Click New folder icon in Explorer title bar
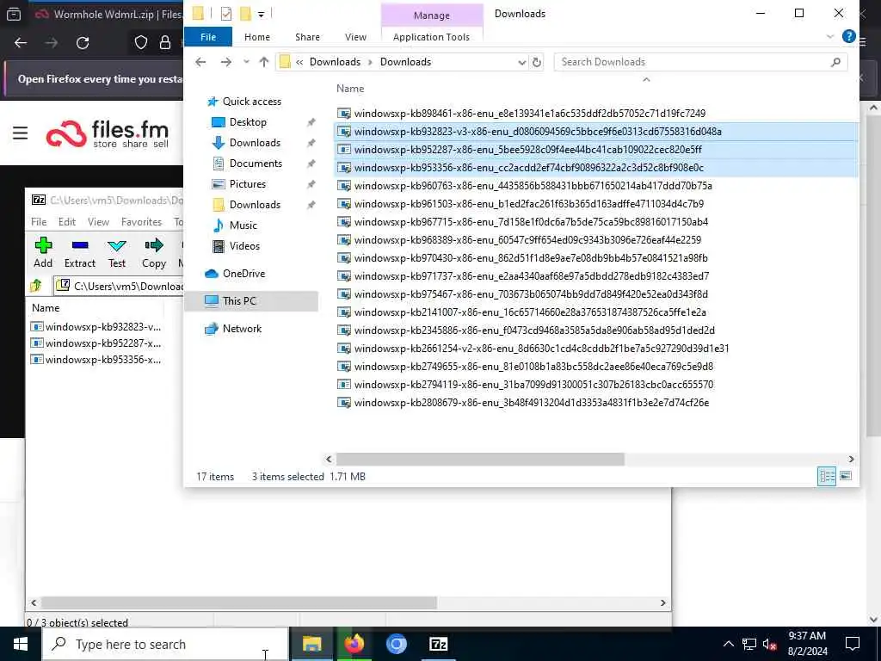881x661 pixels. (245, 14)
